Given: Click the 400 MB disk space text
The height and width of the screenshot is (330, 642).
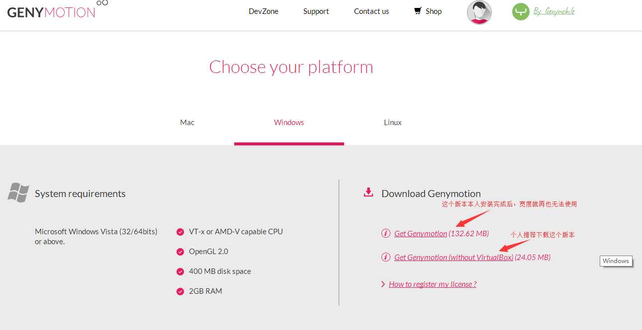Looking at the screenshot, I should [x=220, y=271].
